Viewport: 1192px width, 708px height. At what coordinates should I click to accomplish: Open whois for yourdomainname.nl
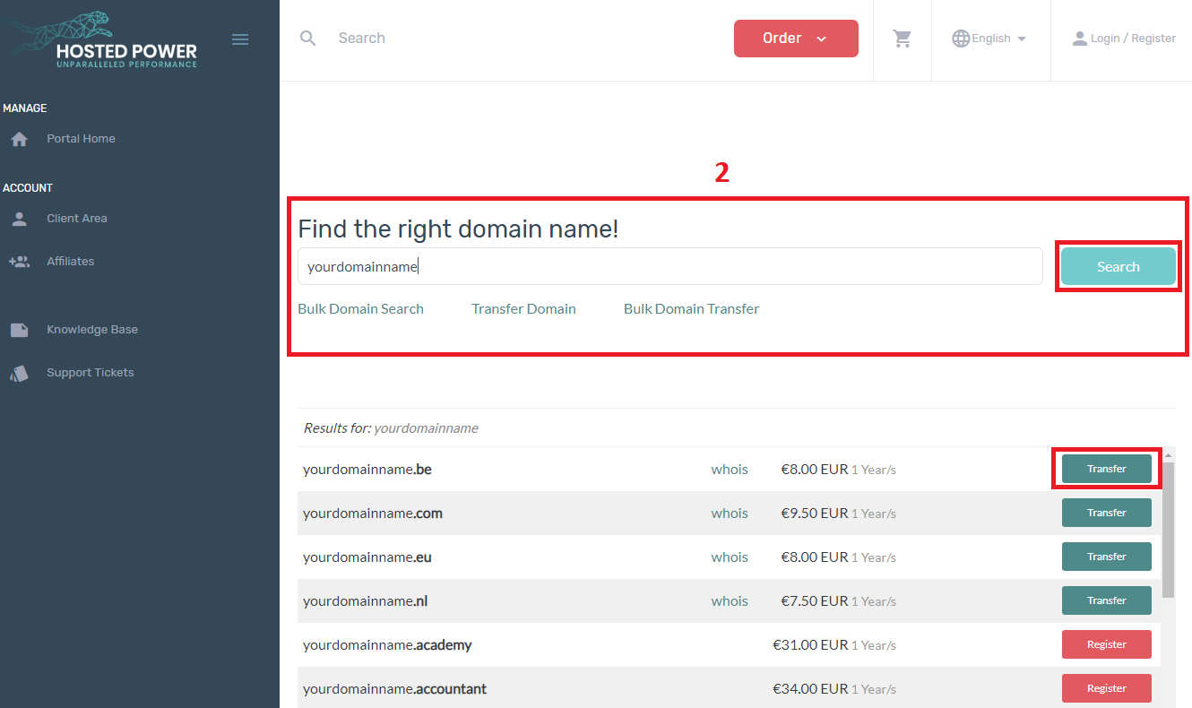click(730, 601)
